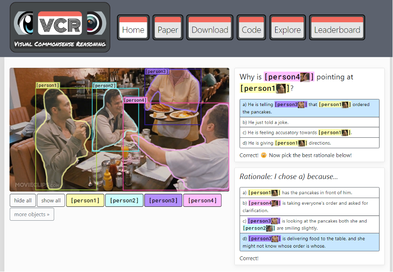Image resolution: width=393 pixels, height=272 pixels.
Task: Click the person2 label on image
Action: (104, 86)
